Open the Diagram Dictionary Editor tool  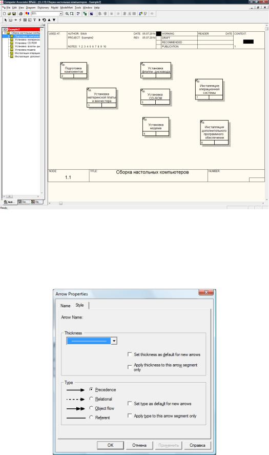click(44, 20)
